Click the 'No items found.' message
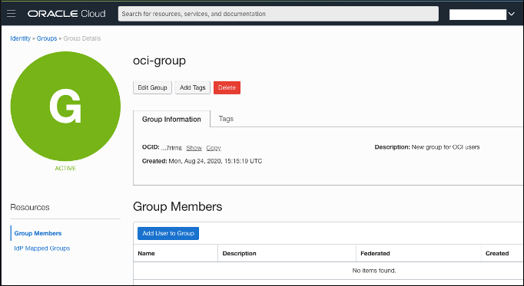524x286 pixels. coord(374,271)
